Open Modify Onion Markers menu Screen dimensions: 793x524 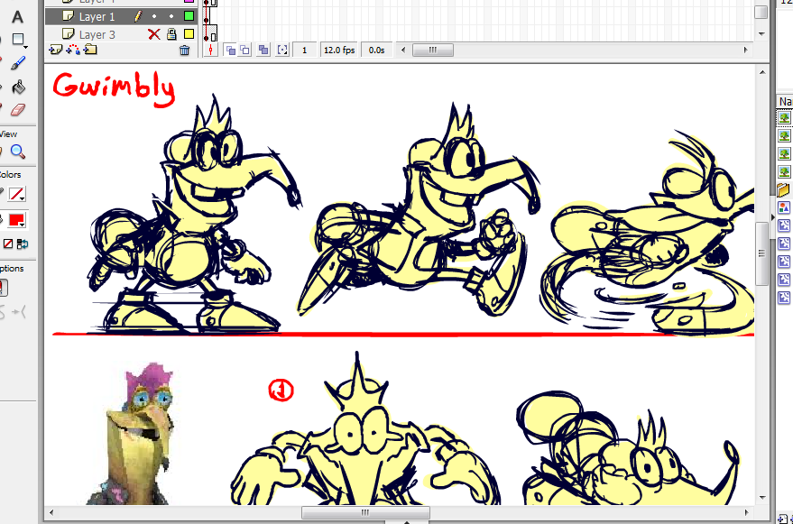(282, 50)
